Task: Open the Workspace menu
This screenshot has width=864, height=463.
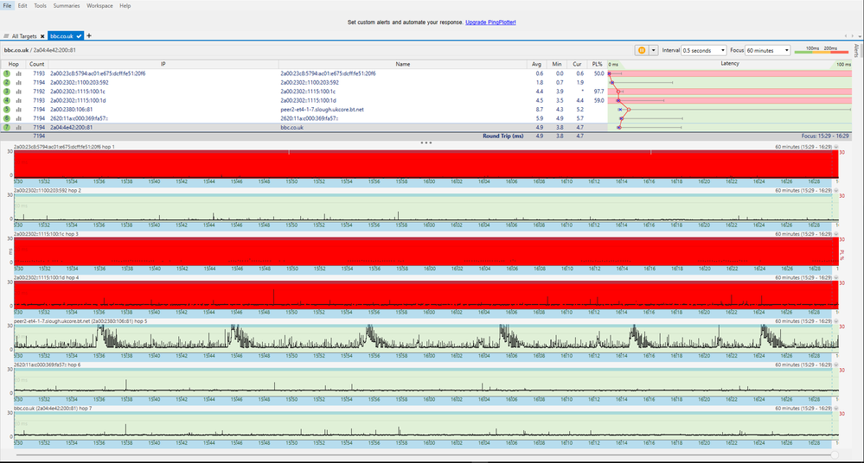Action: coord(99,5)
